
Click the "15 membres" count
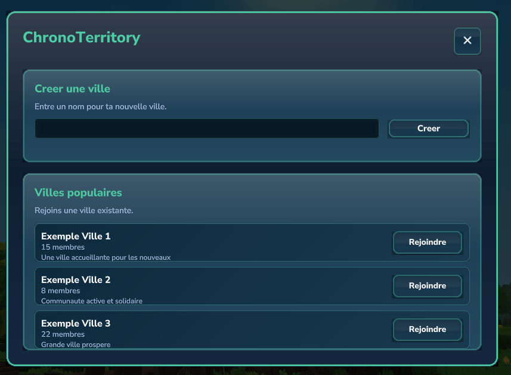[63, 247]
